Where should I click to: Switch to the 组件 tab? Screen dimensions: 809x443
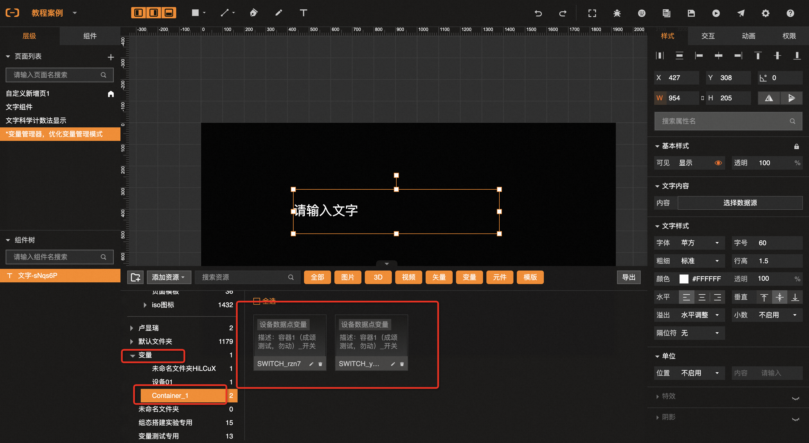click(x=90, y=36)
